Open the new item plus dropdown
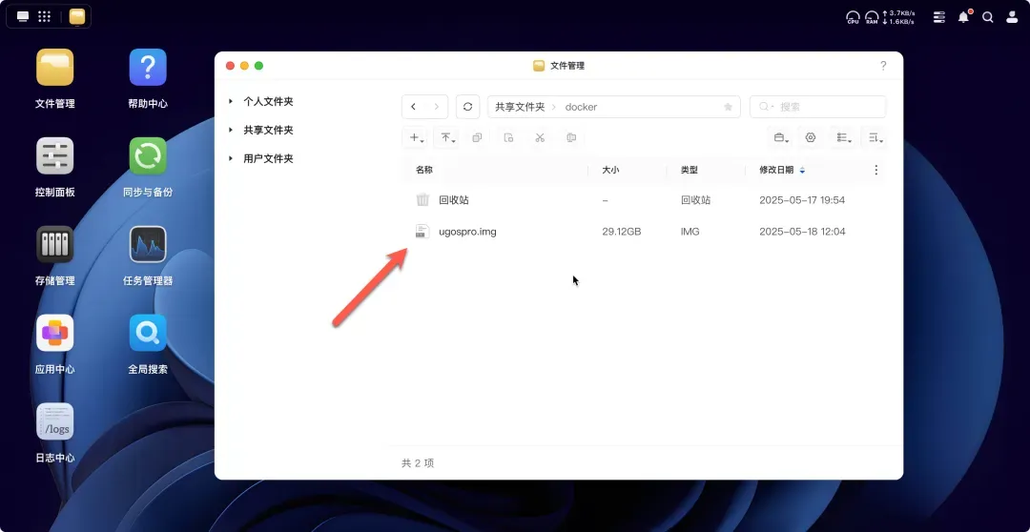Image resolution: width=1030 pixels, height=532 pixels. coord(417,137)
